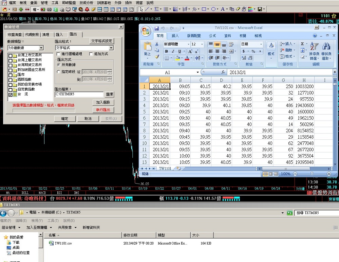Click the 文字格式設定 button

click(x=101, y=41)
